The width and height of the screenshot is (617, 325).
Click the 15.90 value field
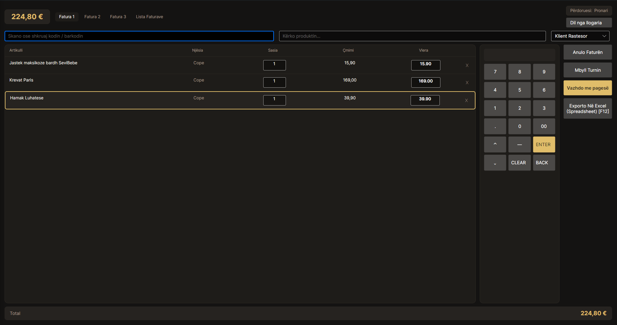pyautogui.click(x=426, y=65)
